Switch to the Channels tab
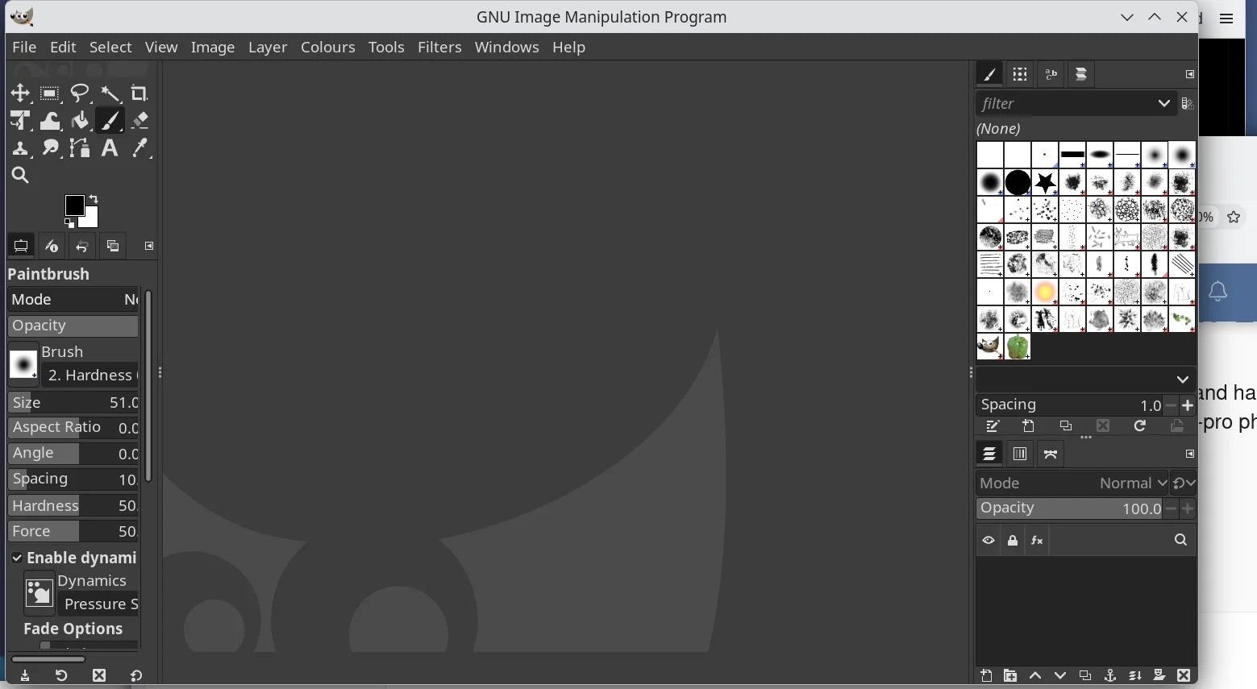The width and height of the screenshot is (1257, 689). [1020, 454]
